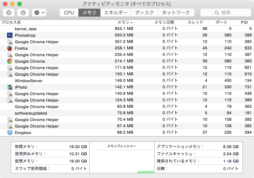Click icon of Chrome Helper PID 621
Viewport: 254px width, 178px height.
(x=10, y=68)
